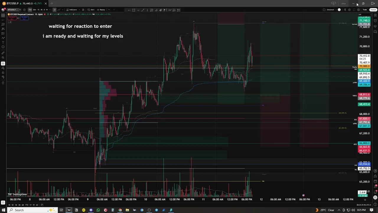Select the W weekly timeframe

(x=47, y=10)
